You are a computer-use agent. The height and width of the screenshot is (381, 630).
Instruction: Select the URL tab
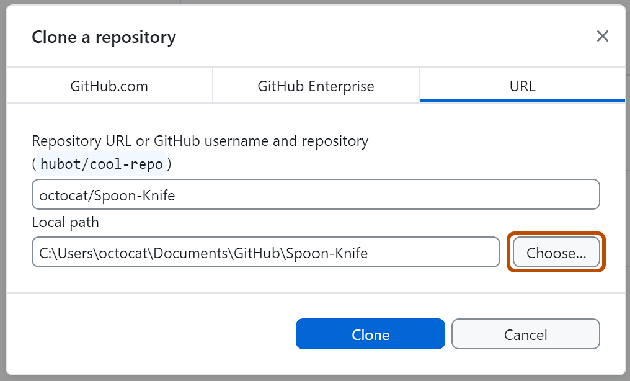pos(522,86)
